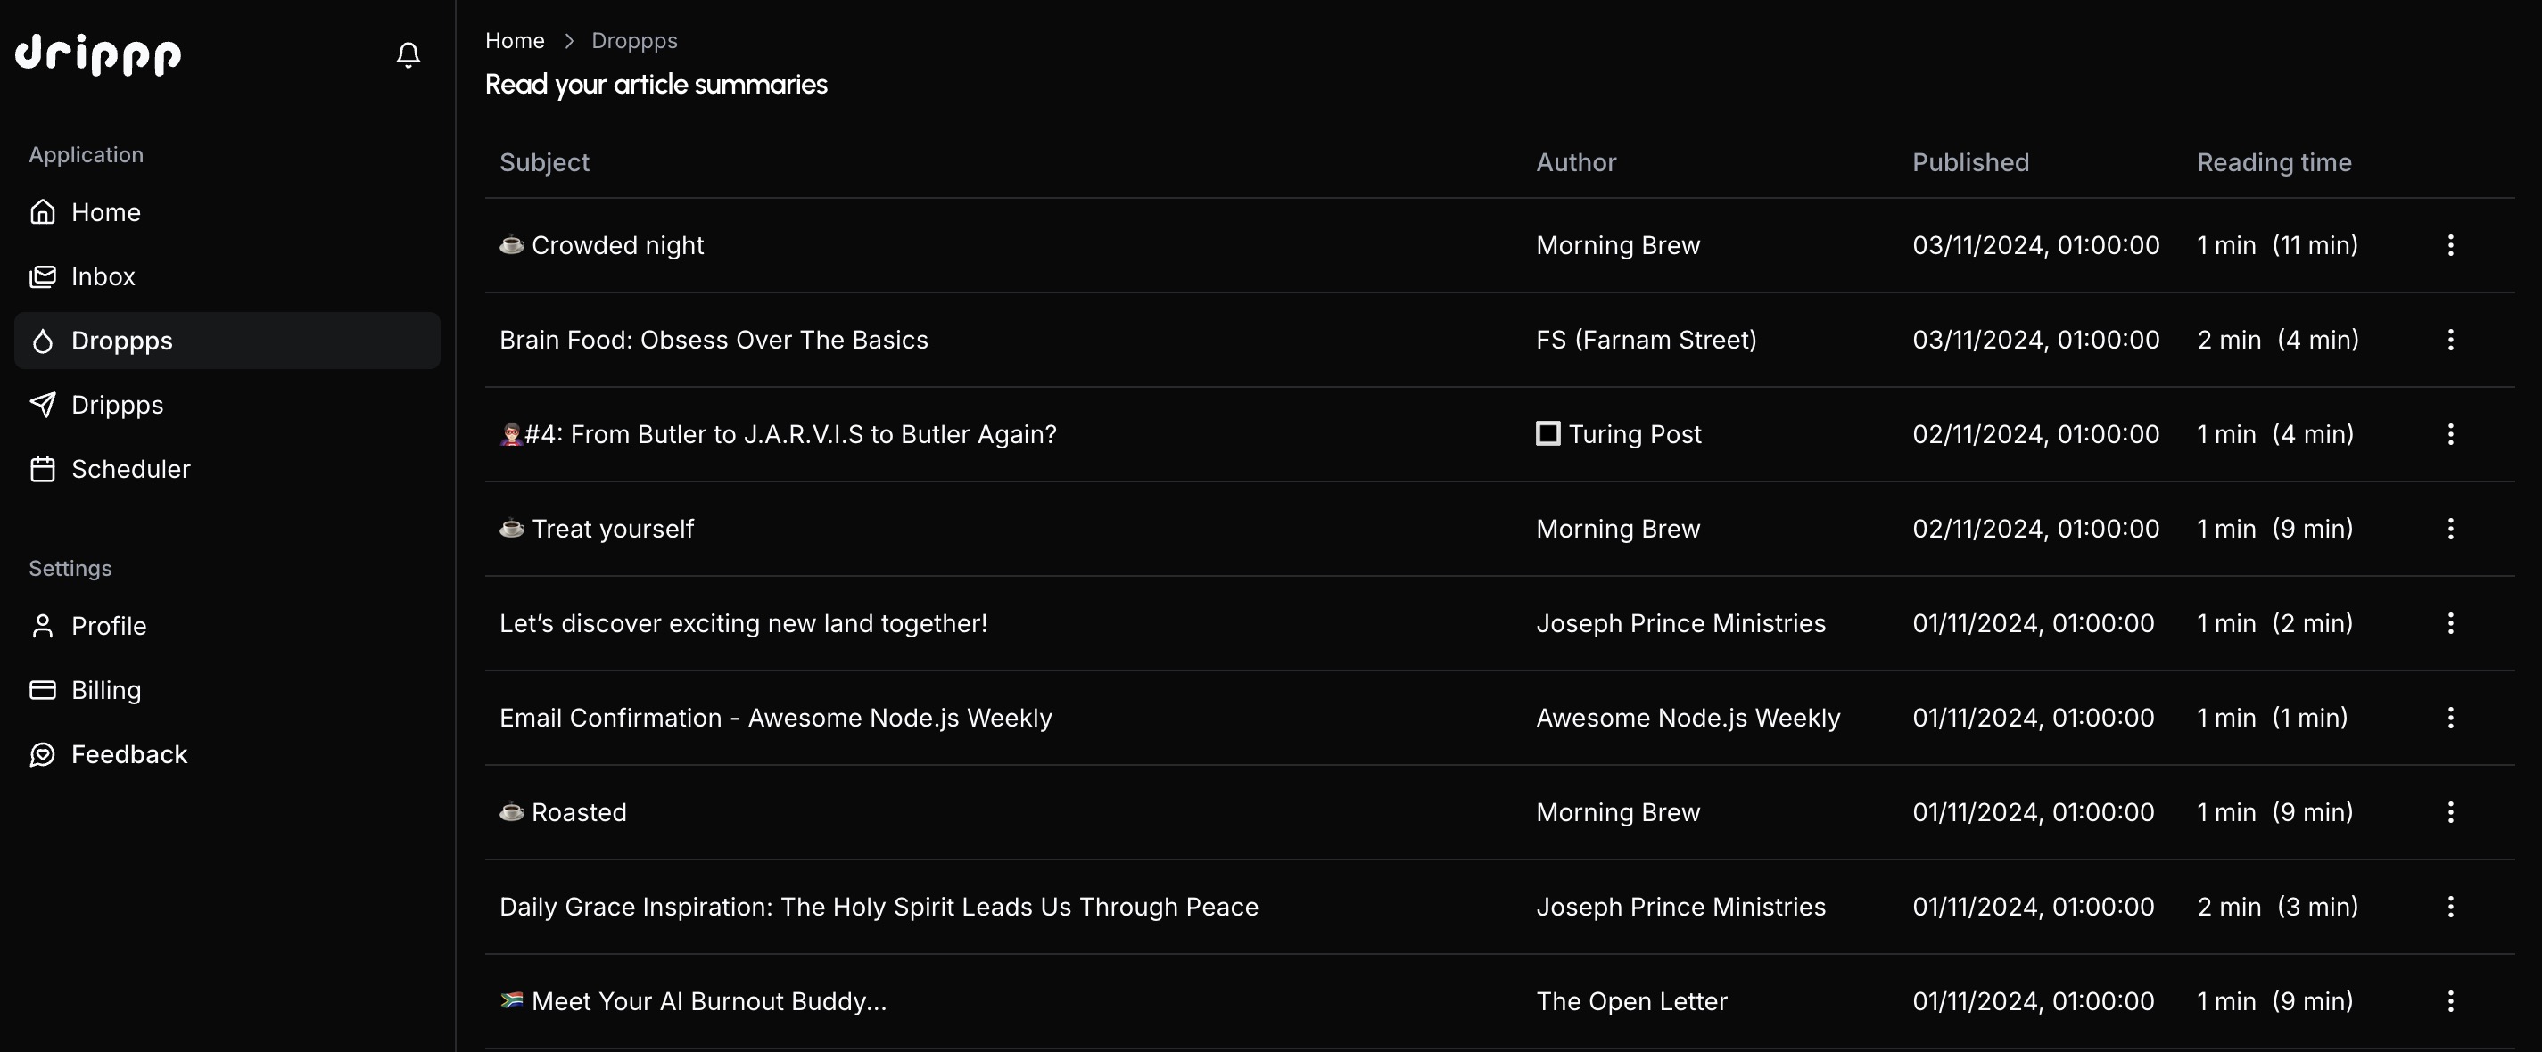Go to Inbox in sidebar
2542x1052 pixels.
pyautogui.click(x=227, y=277)
